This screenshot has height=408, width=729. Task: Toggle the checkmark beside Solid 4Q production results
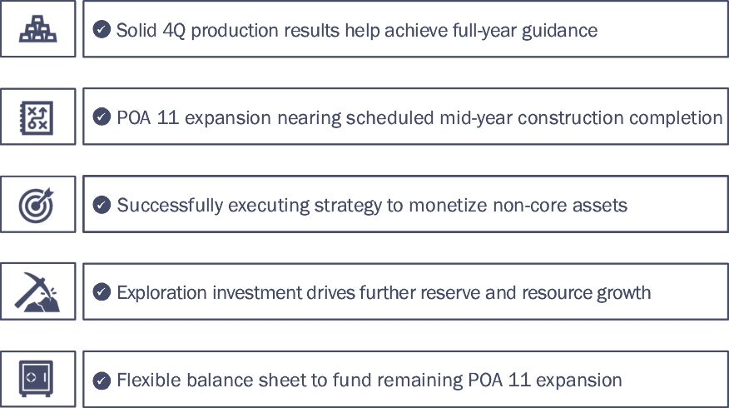[102, 30]
